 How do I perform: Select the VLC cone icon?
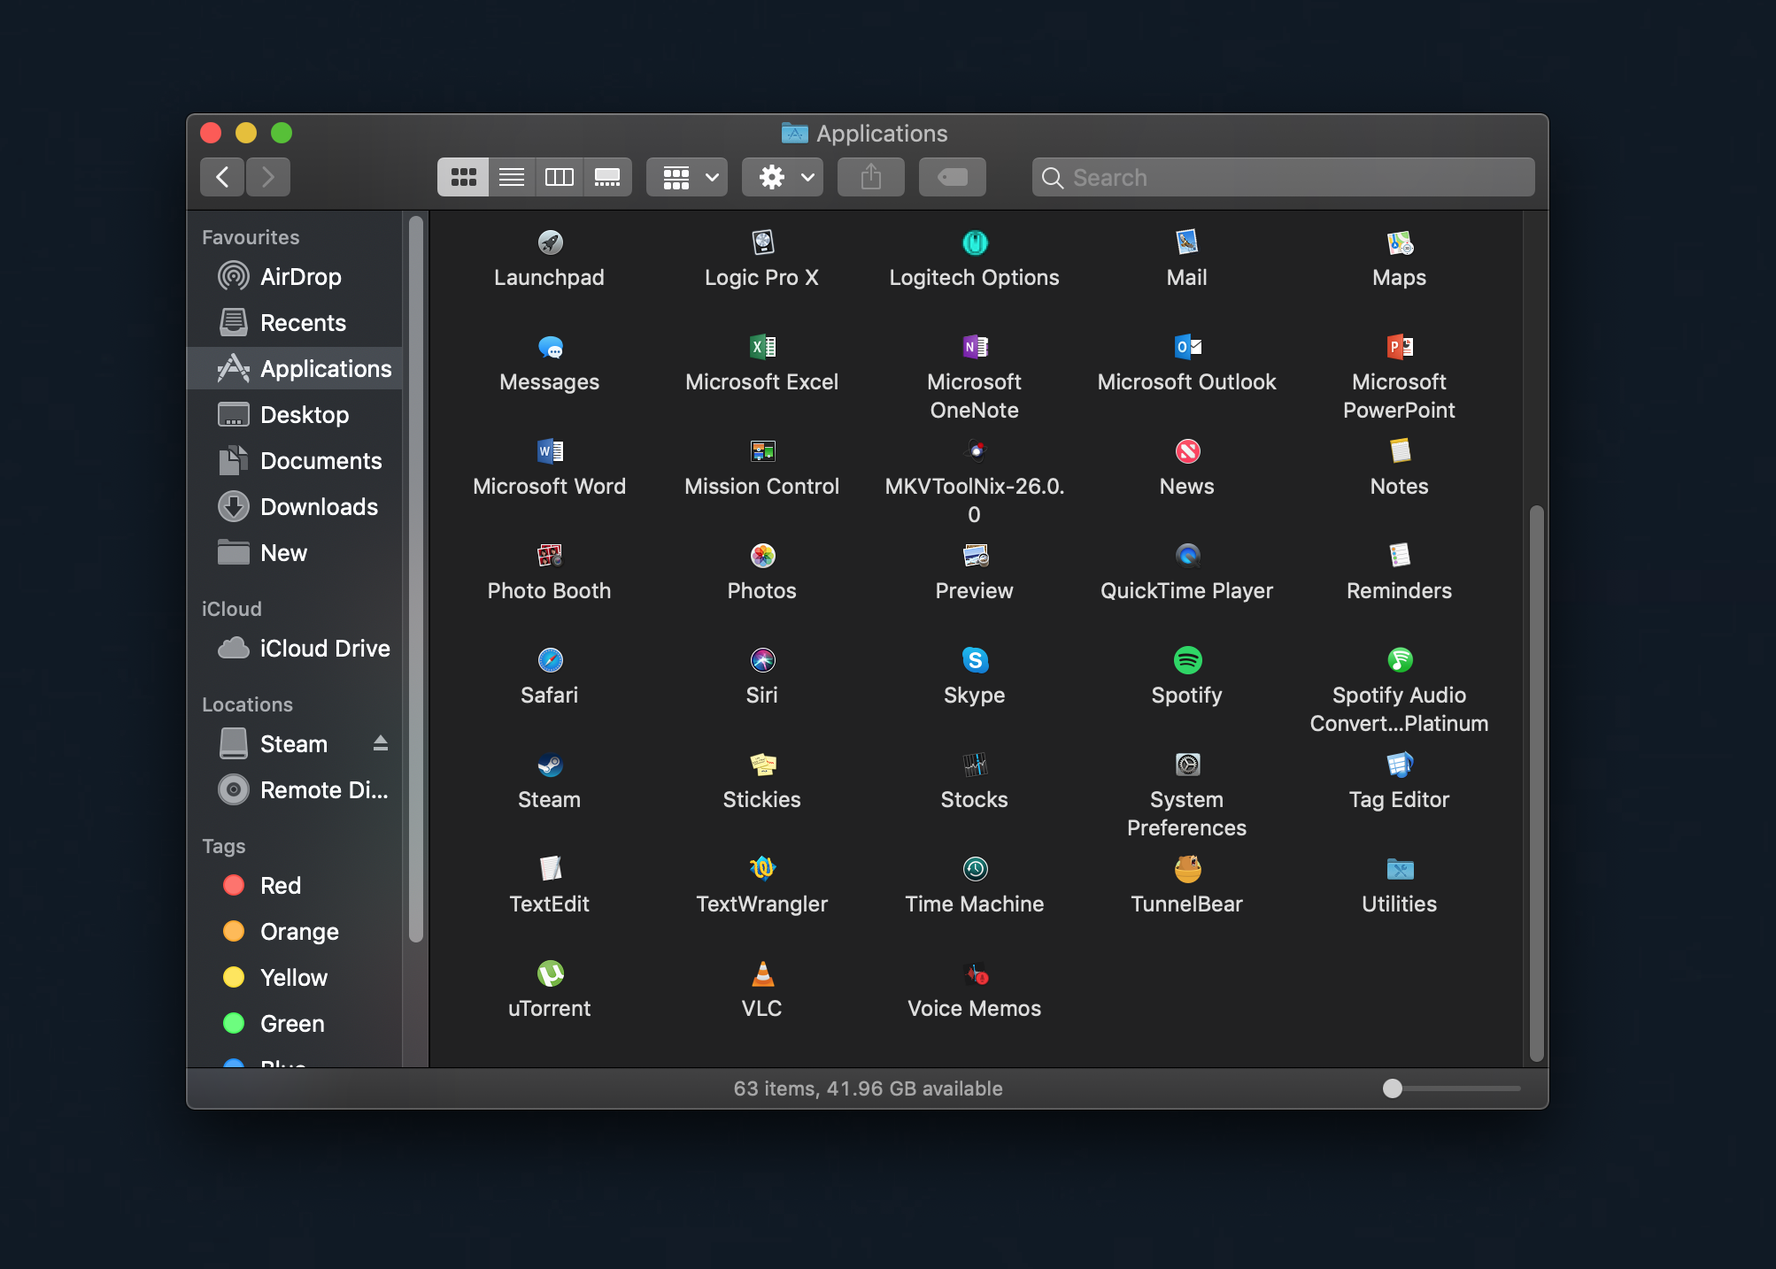(x=761, y=973)
